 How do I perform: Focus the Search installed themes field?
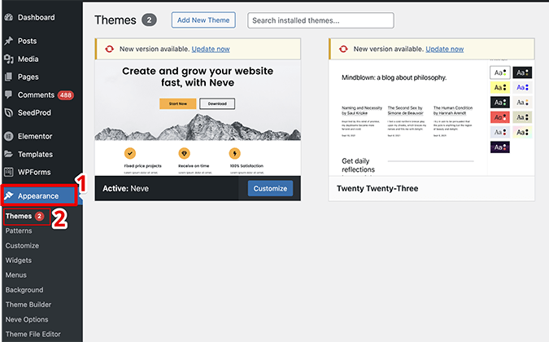pos(320,20)
